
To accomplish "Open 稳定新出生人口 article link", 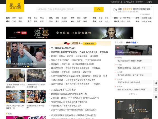I will [x=69, y=102].
